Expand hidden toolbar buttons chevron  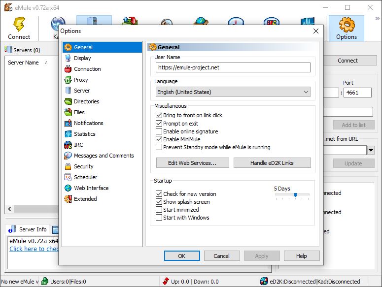coord(377,18)
